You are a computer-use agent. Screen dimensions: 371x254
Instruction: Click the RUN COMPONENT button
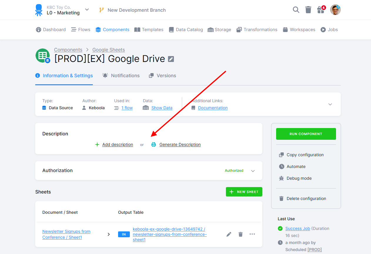click(x=306, y=134)
